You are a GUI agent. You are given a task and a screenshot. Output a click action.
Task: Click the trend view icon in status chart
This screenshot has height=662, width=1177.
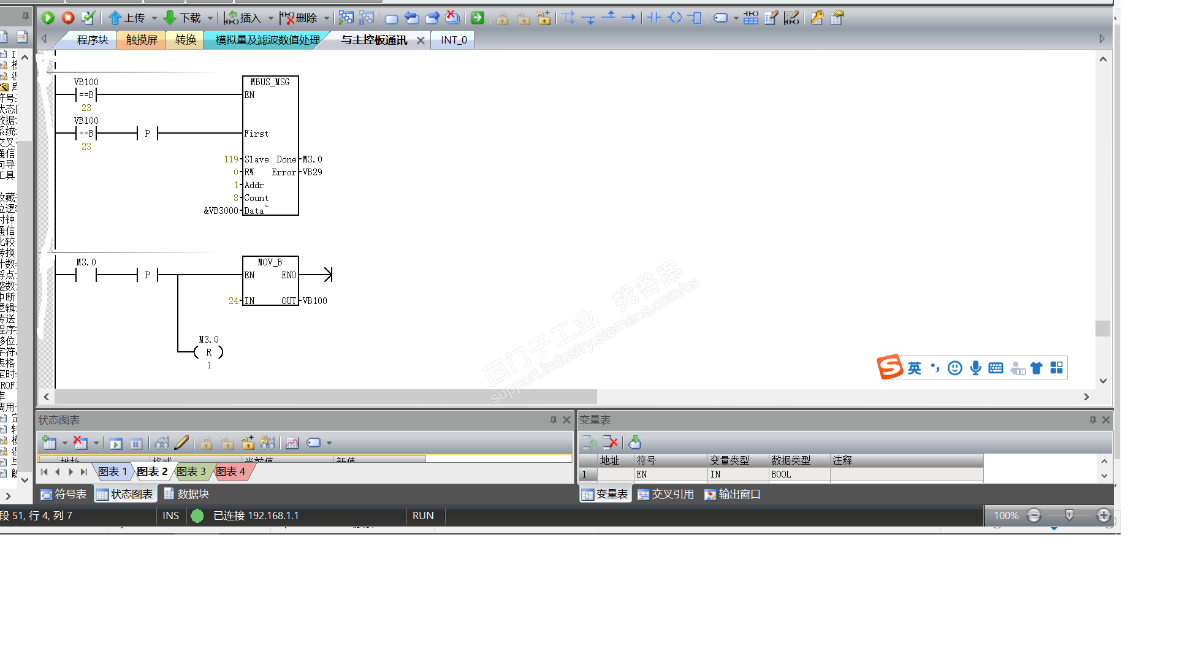292,443
